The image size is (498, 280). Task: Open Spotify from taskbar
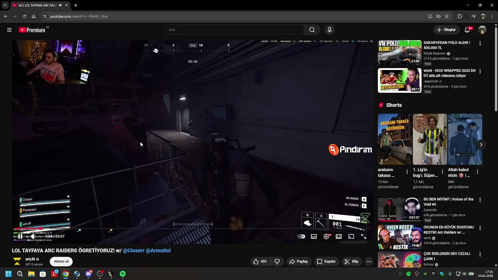coord(123,274)
